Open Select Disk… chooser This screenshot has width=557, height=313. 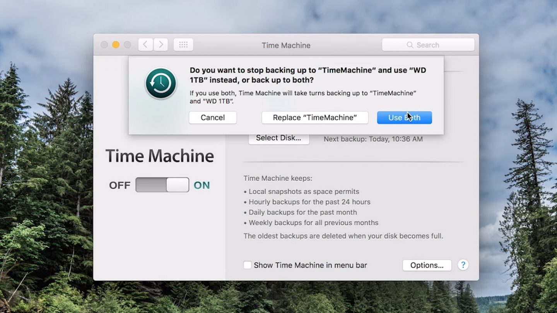278,138
